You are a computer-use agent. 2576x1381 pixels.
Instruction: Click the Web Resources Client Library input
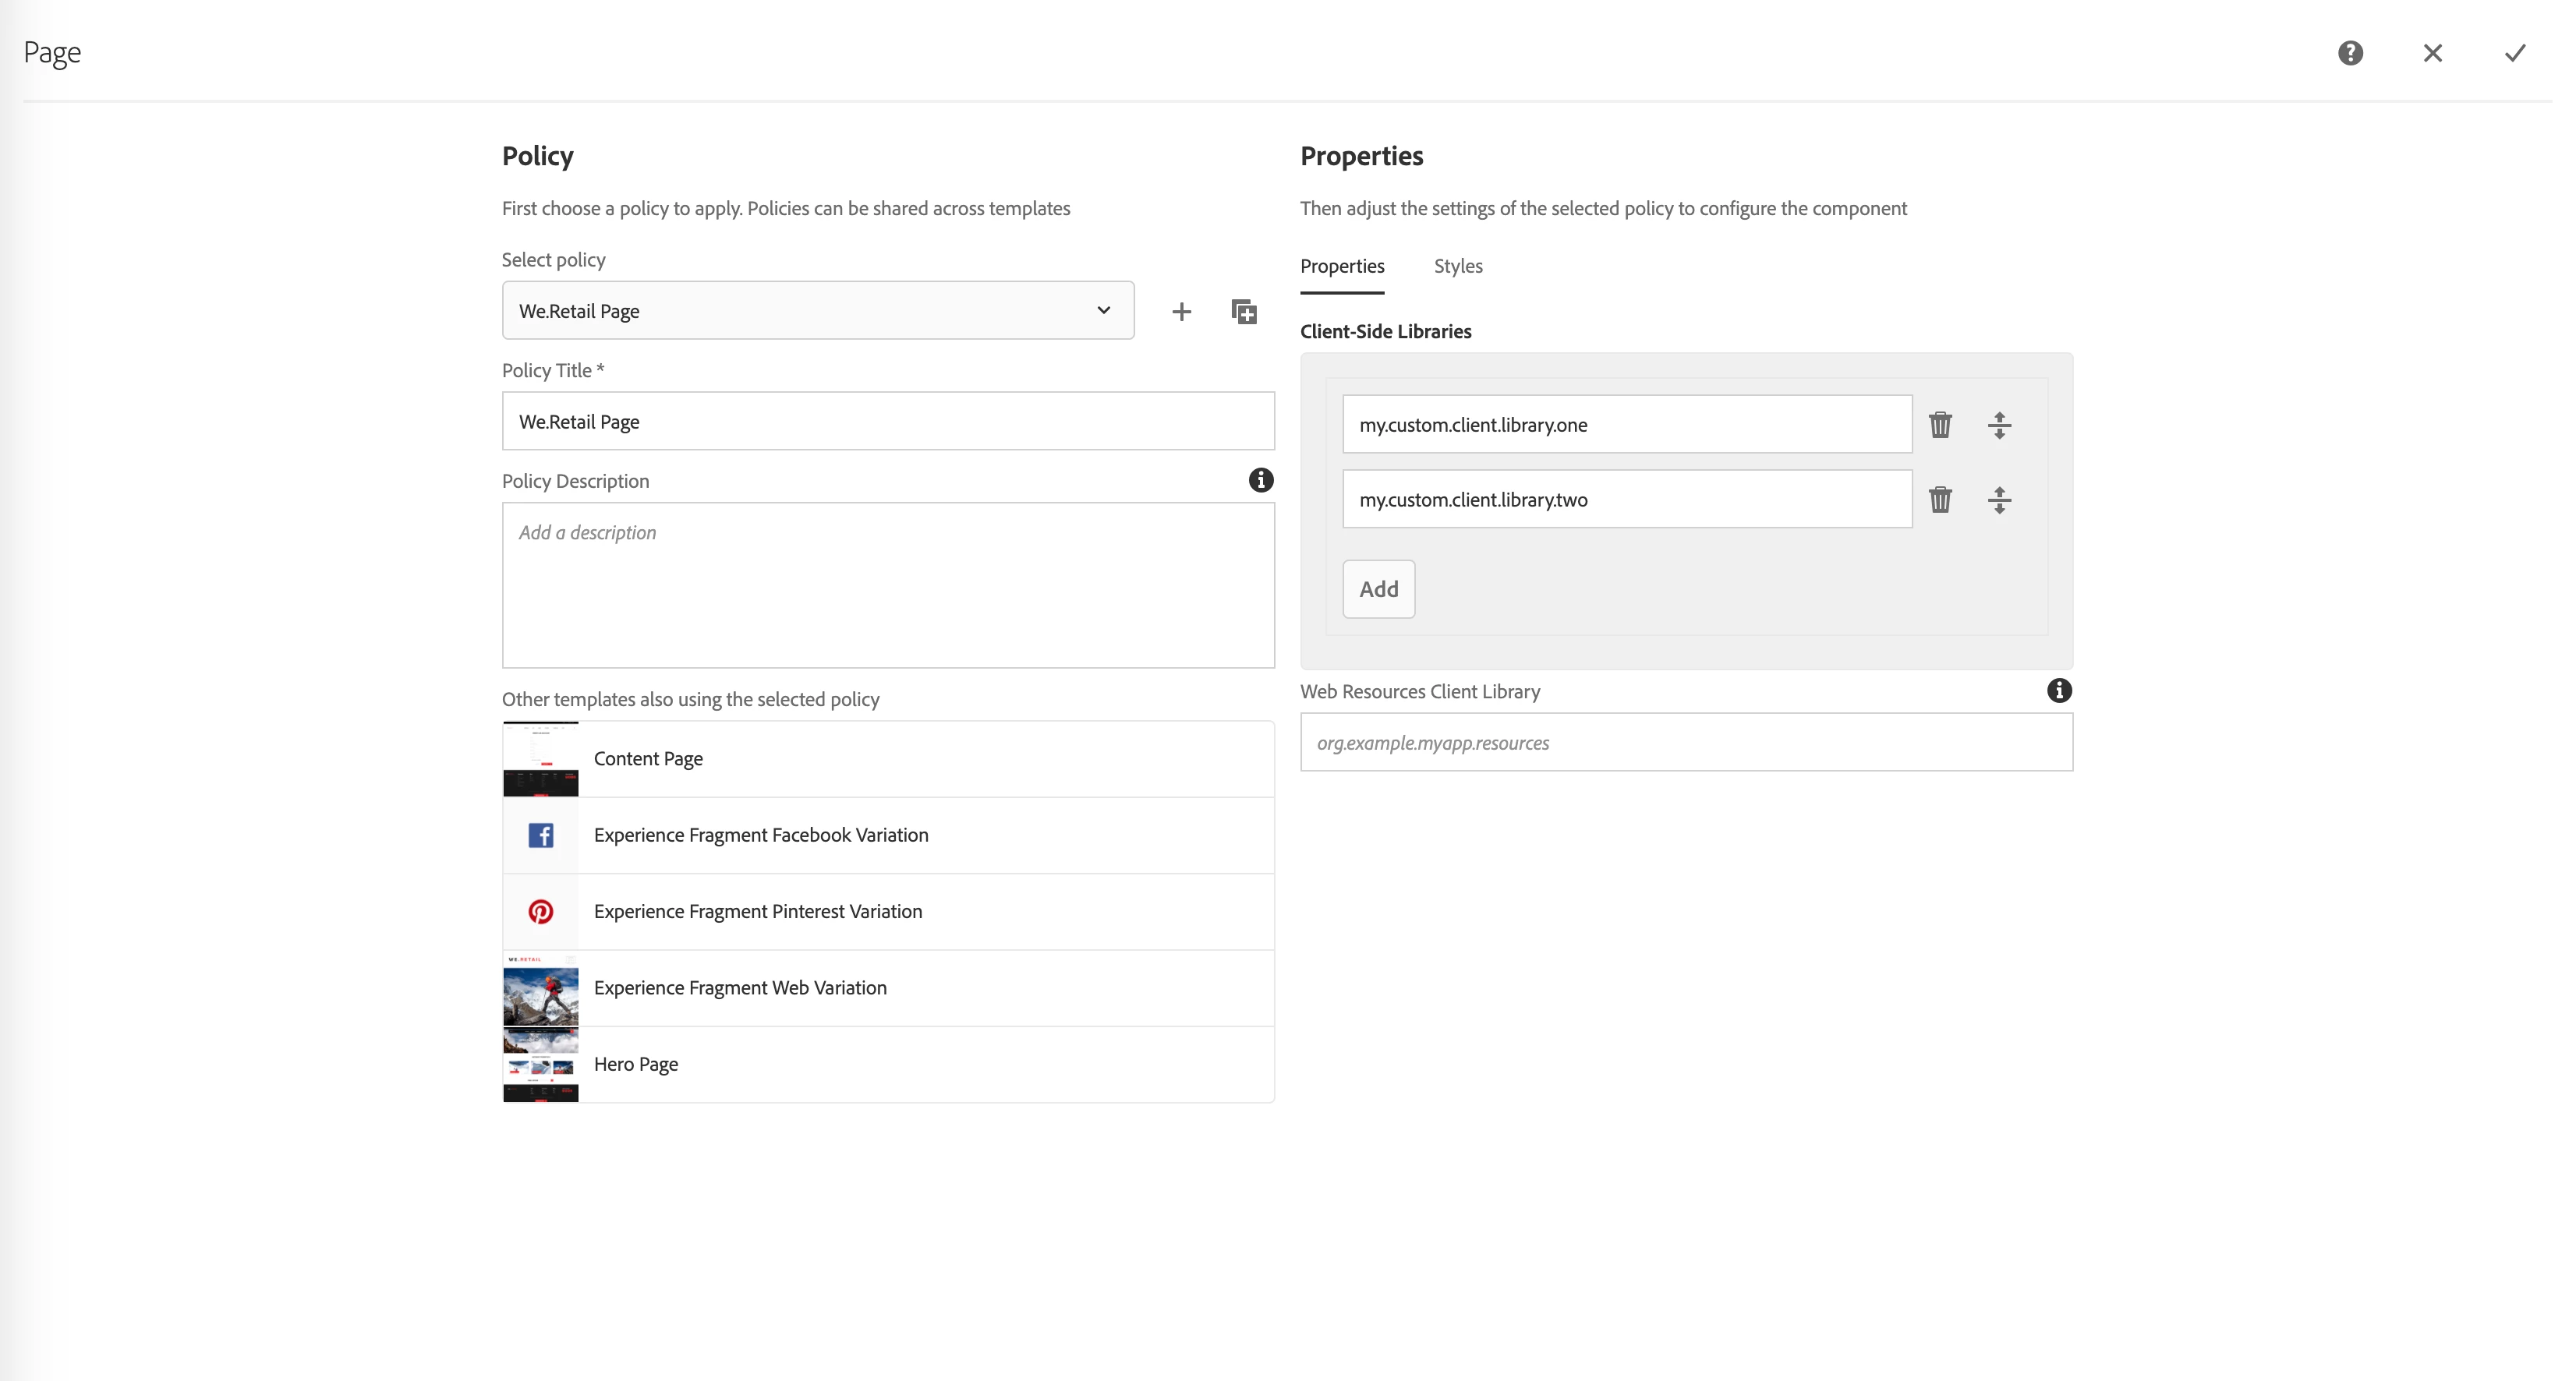tap(1685, 743)
